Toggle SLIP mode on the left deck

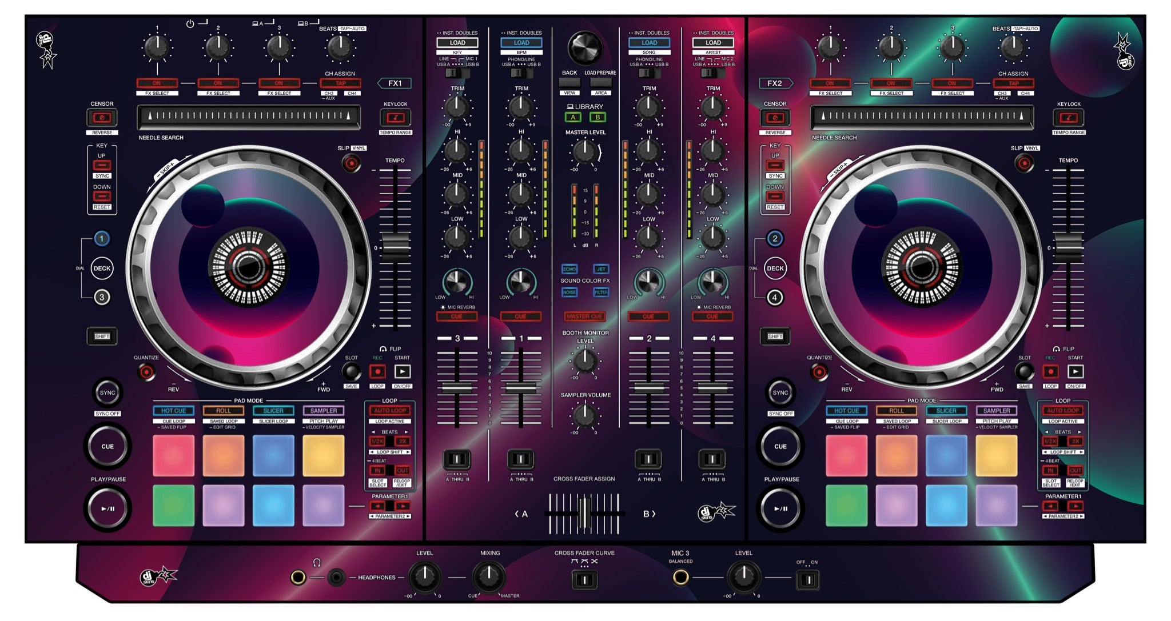[x=351, y=164]
